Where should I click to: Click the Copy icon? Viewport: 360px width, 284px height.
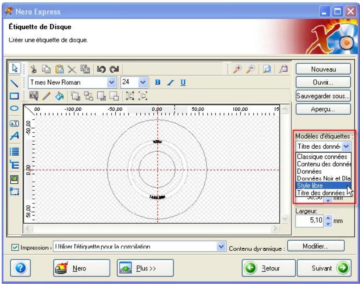point(46,69)
